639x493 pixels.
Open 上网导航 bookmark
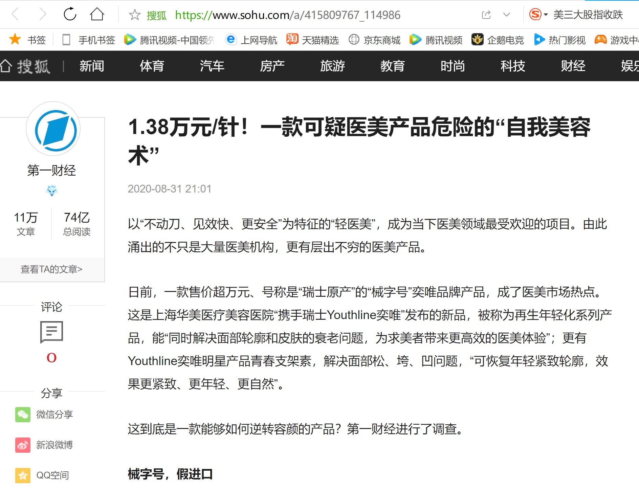(x=251, y=40)
